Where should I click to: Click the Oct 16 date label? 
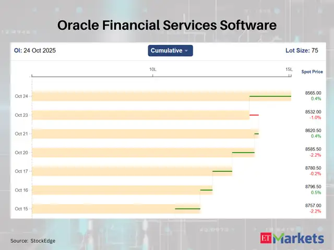pos(21,190)
